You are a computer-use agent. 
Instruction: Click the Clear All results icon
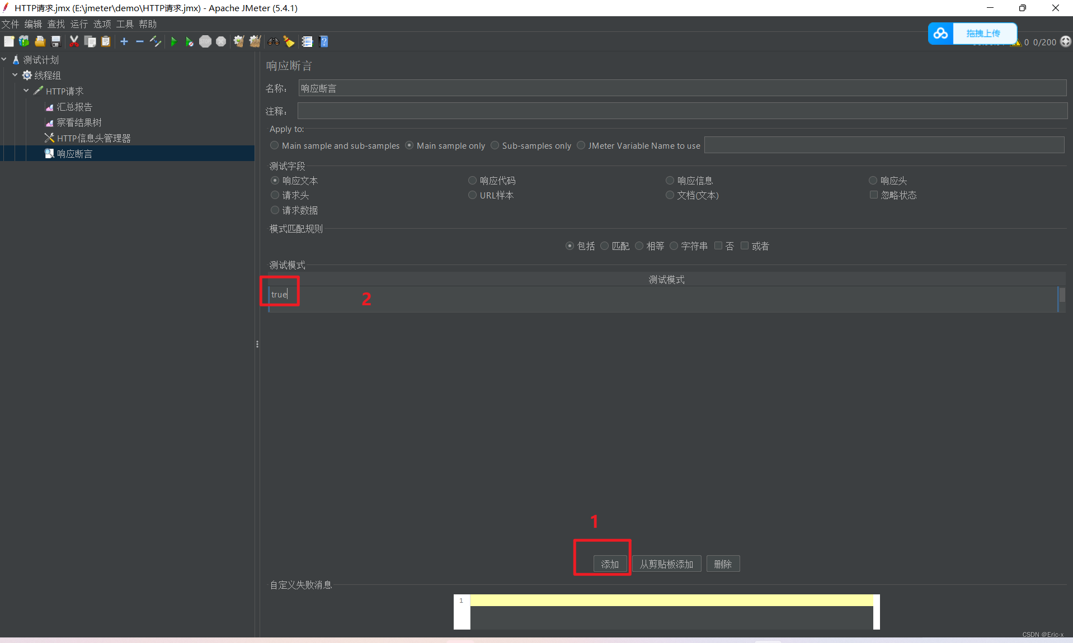coord(255,41)
